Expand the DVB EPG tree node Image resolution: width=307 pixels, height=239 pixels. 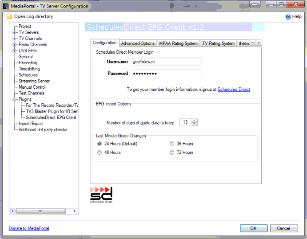(15, 51)
